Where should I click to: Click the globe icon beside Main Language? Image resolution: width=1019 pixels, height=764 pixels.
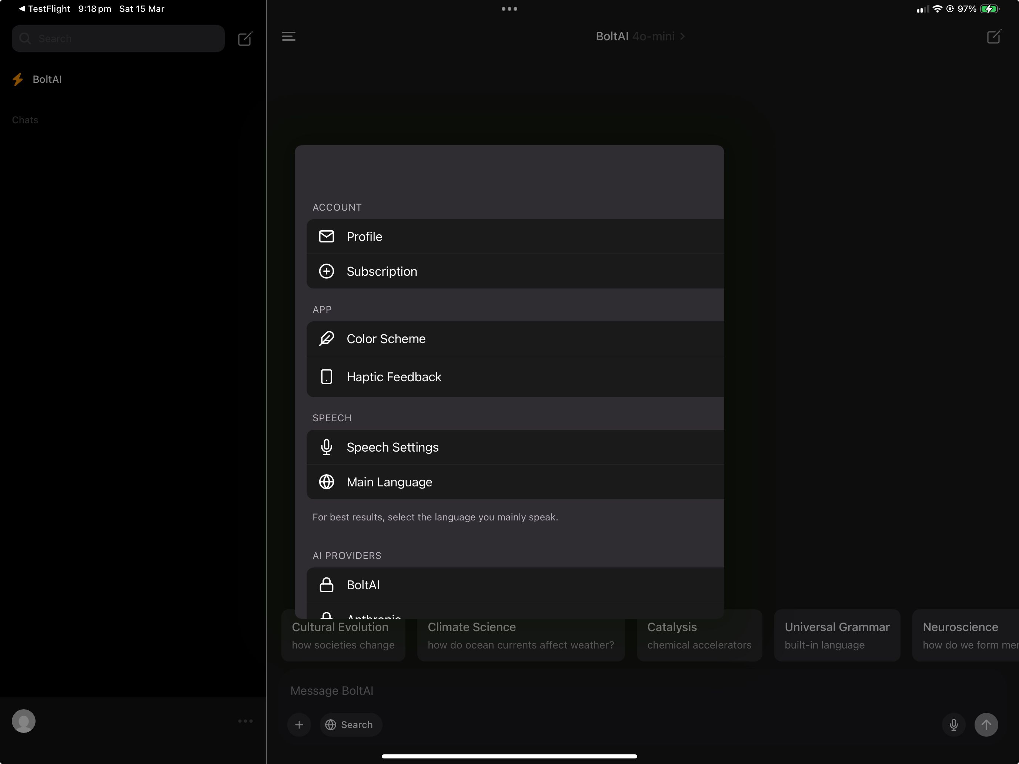point(327,482)
